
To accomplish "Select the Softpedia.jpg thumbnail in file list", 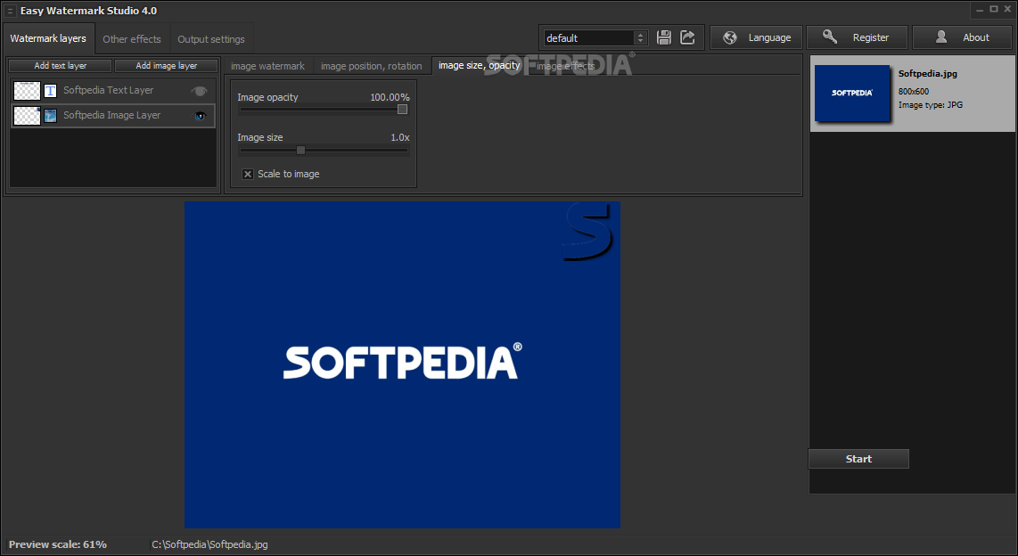I will pos(852,94).
